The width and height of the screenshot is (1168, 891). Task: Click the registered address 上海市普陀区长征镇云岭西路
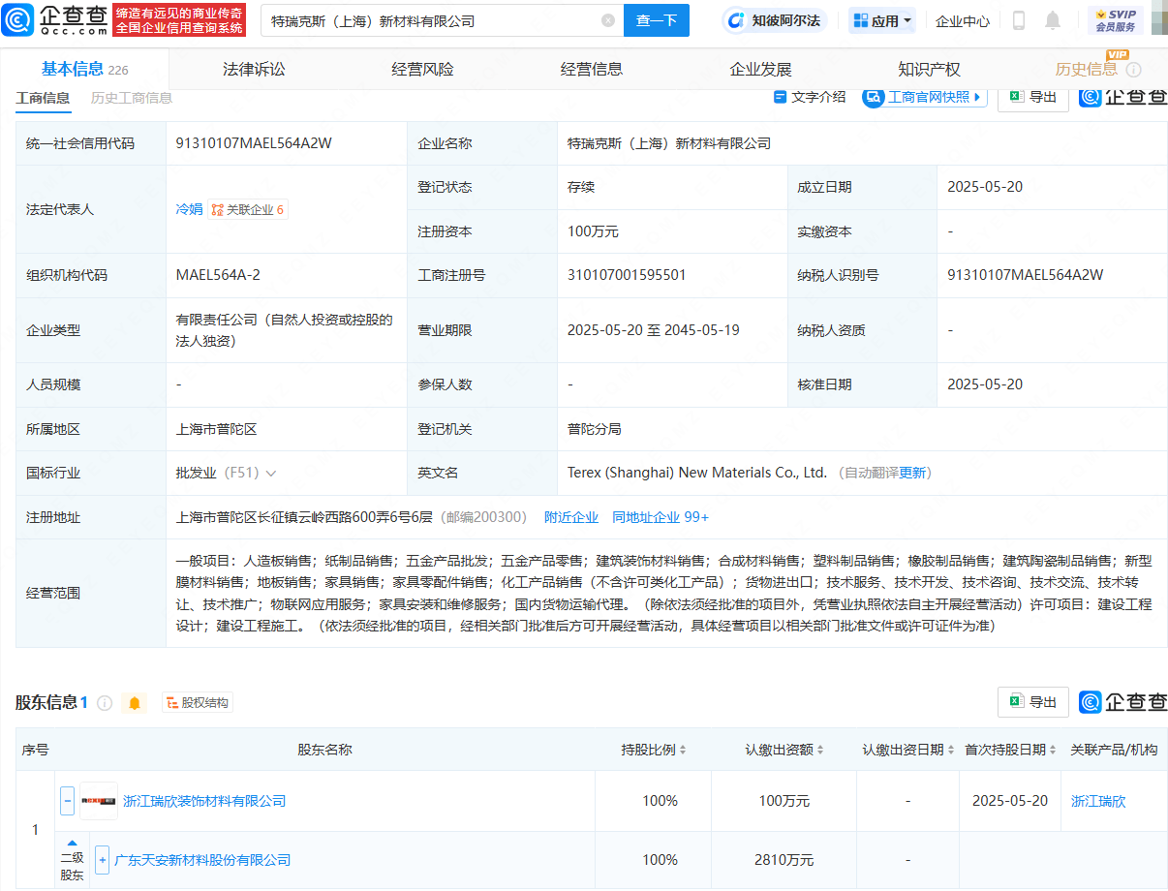pyautogui.click(x=304, y=517)
